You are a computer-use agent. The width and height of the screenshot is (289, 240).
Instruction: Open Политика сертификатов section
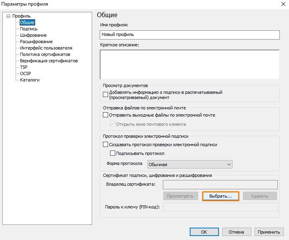[45, 54]
